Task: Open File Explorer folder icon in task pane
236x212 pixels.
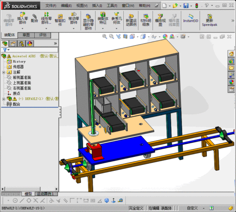Action: point(231,68)
